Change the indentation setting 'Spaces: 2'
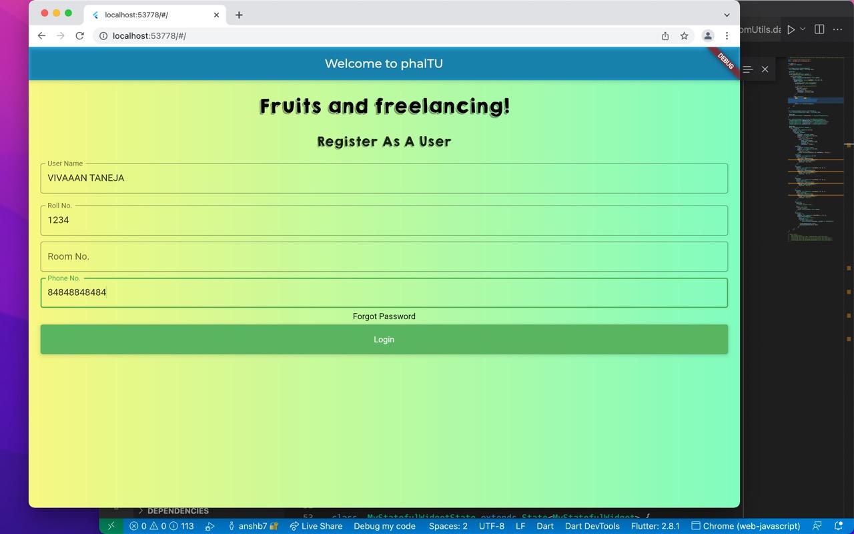Screen dimensions: 854x534 click(x=448, y=526)
